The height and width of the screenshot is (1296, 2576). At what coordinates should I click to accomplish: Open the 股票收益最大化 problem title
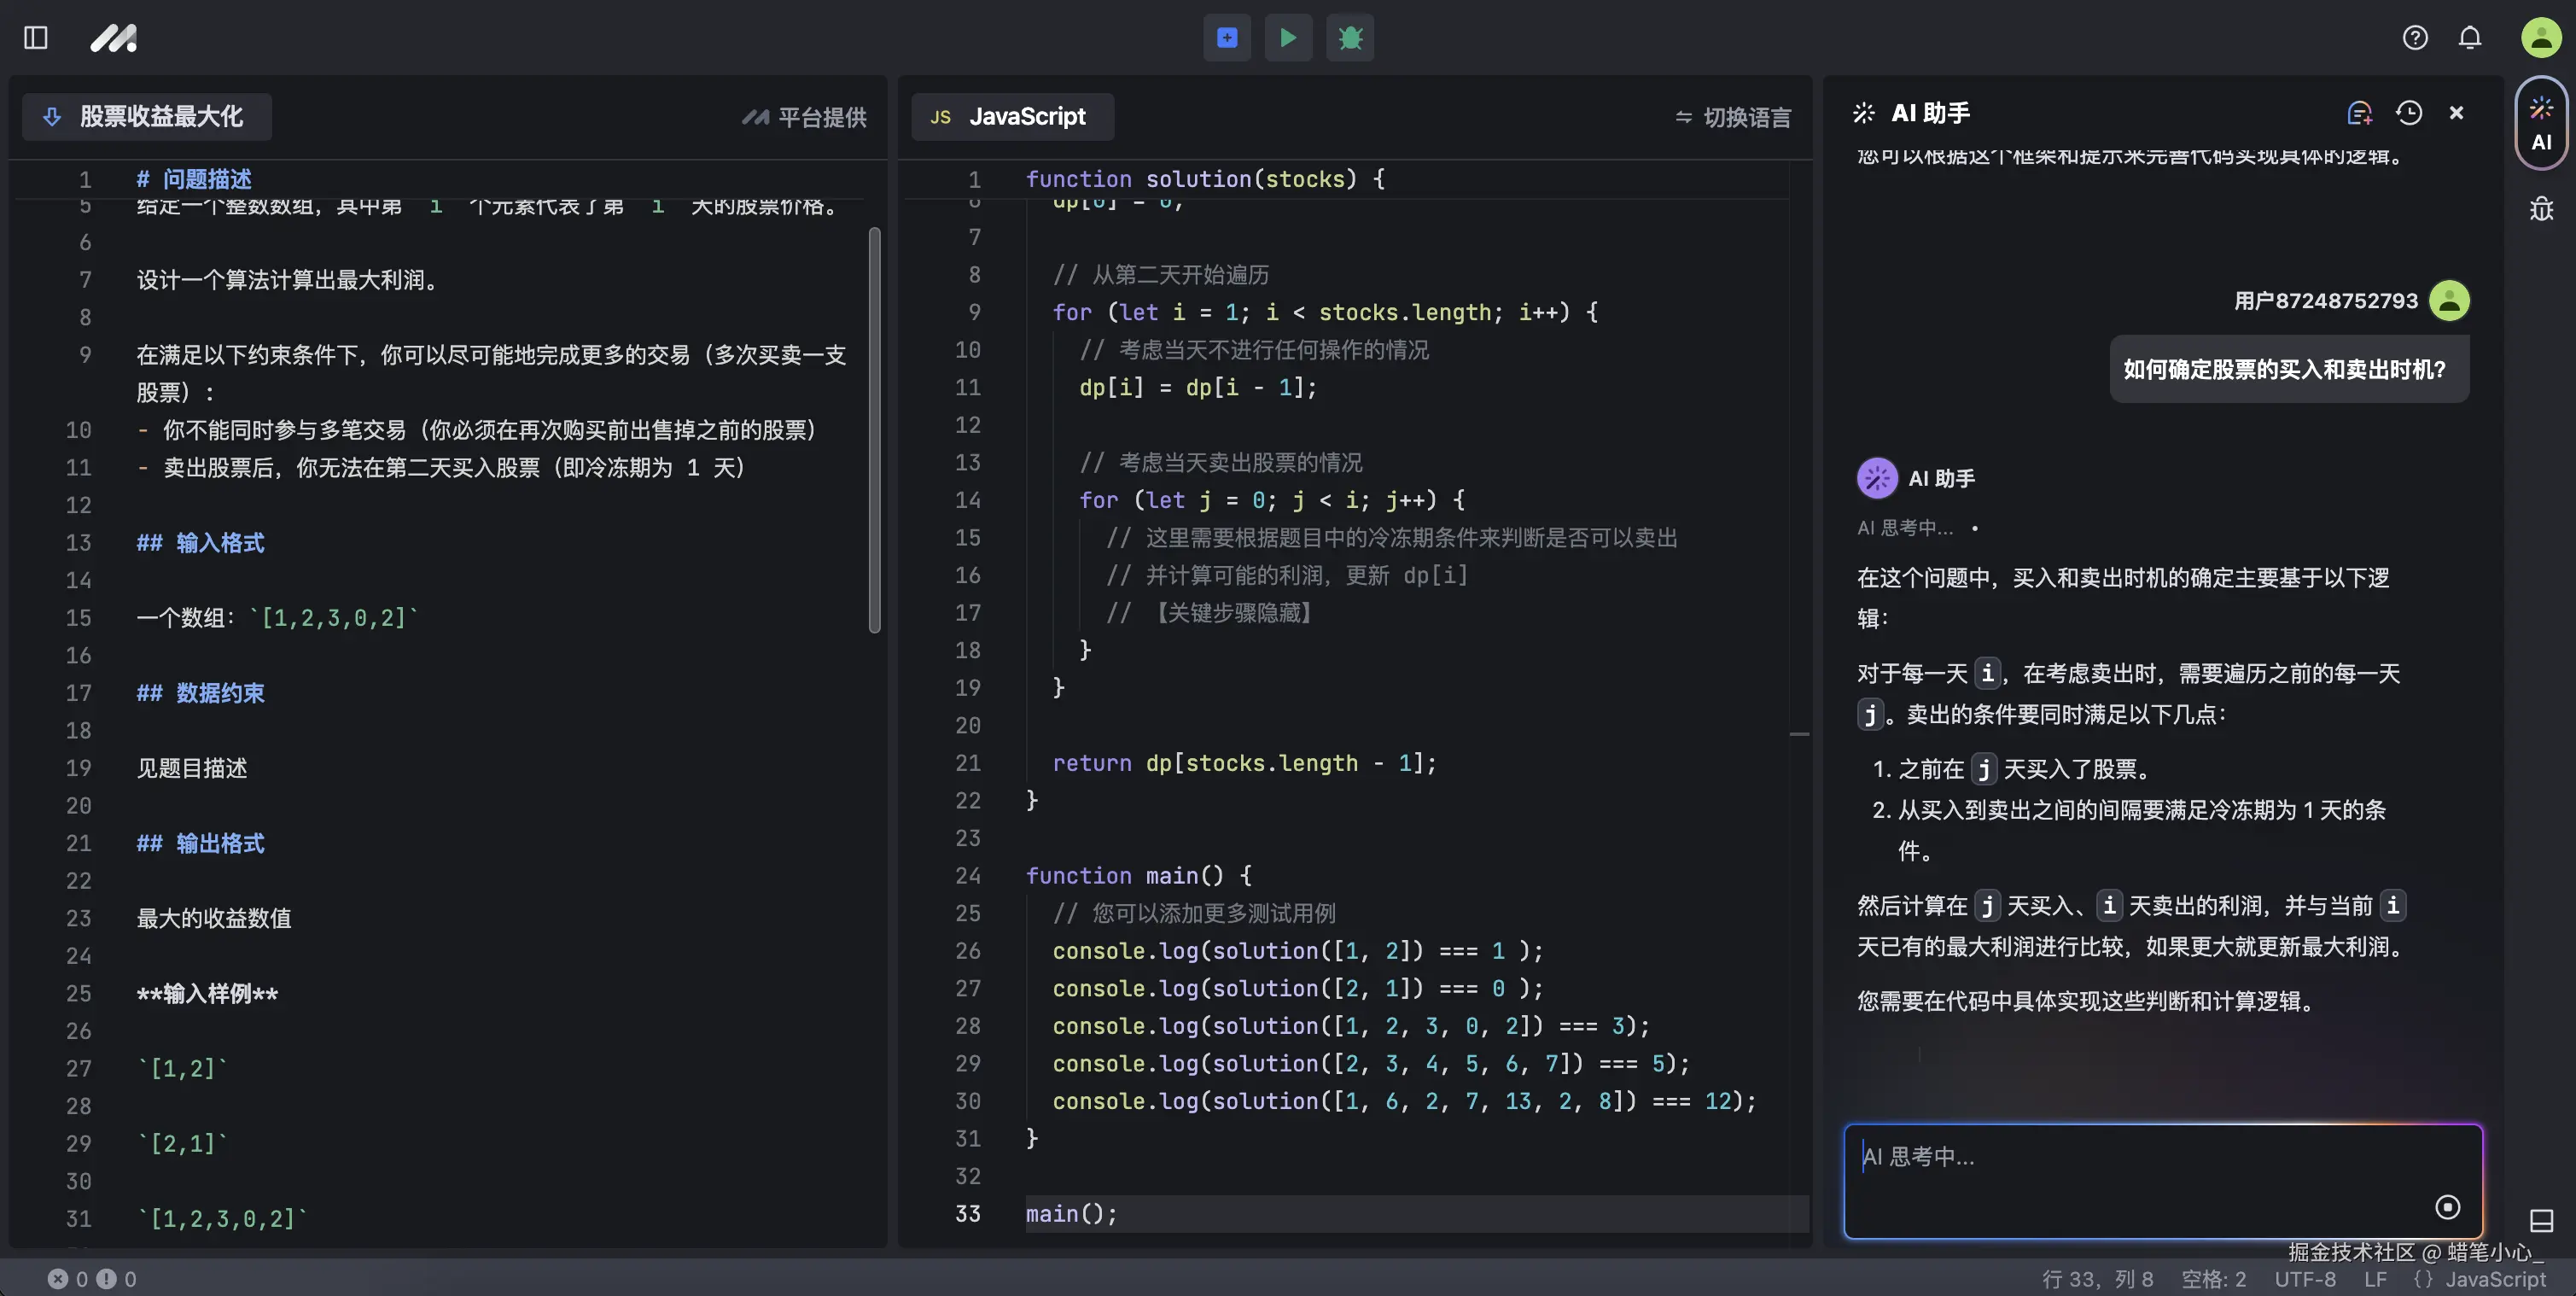[x=146, y=116]
